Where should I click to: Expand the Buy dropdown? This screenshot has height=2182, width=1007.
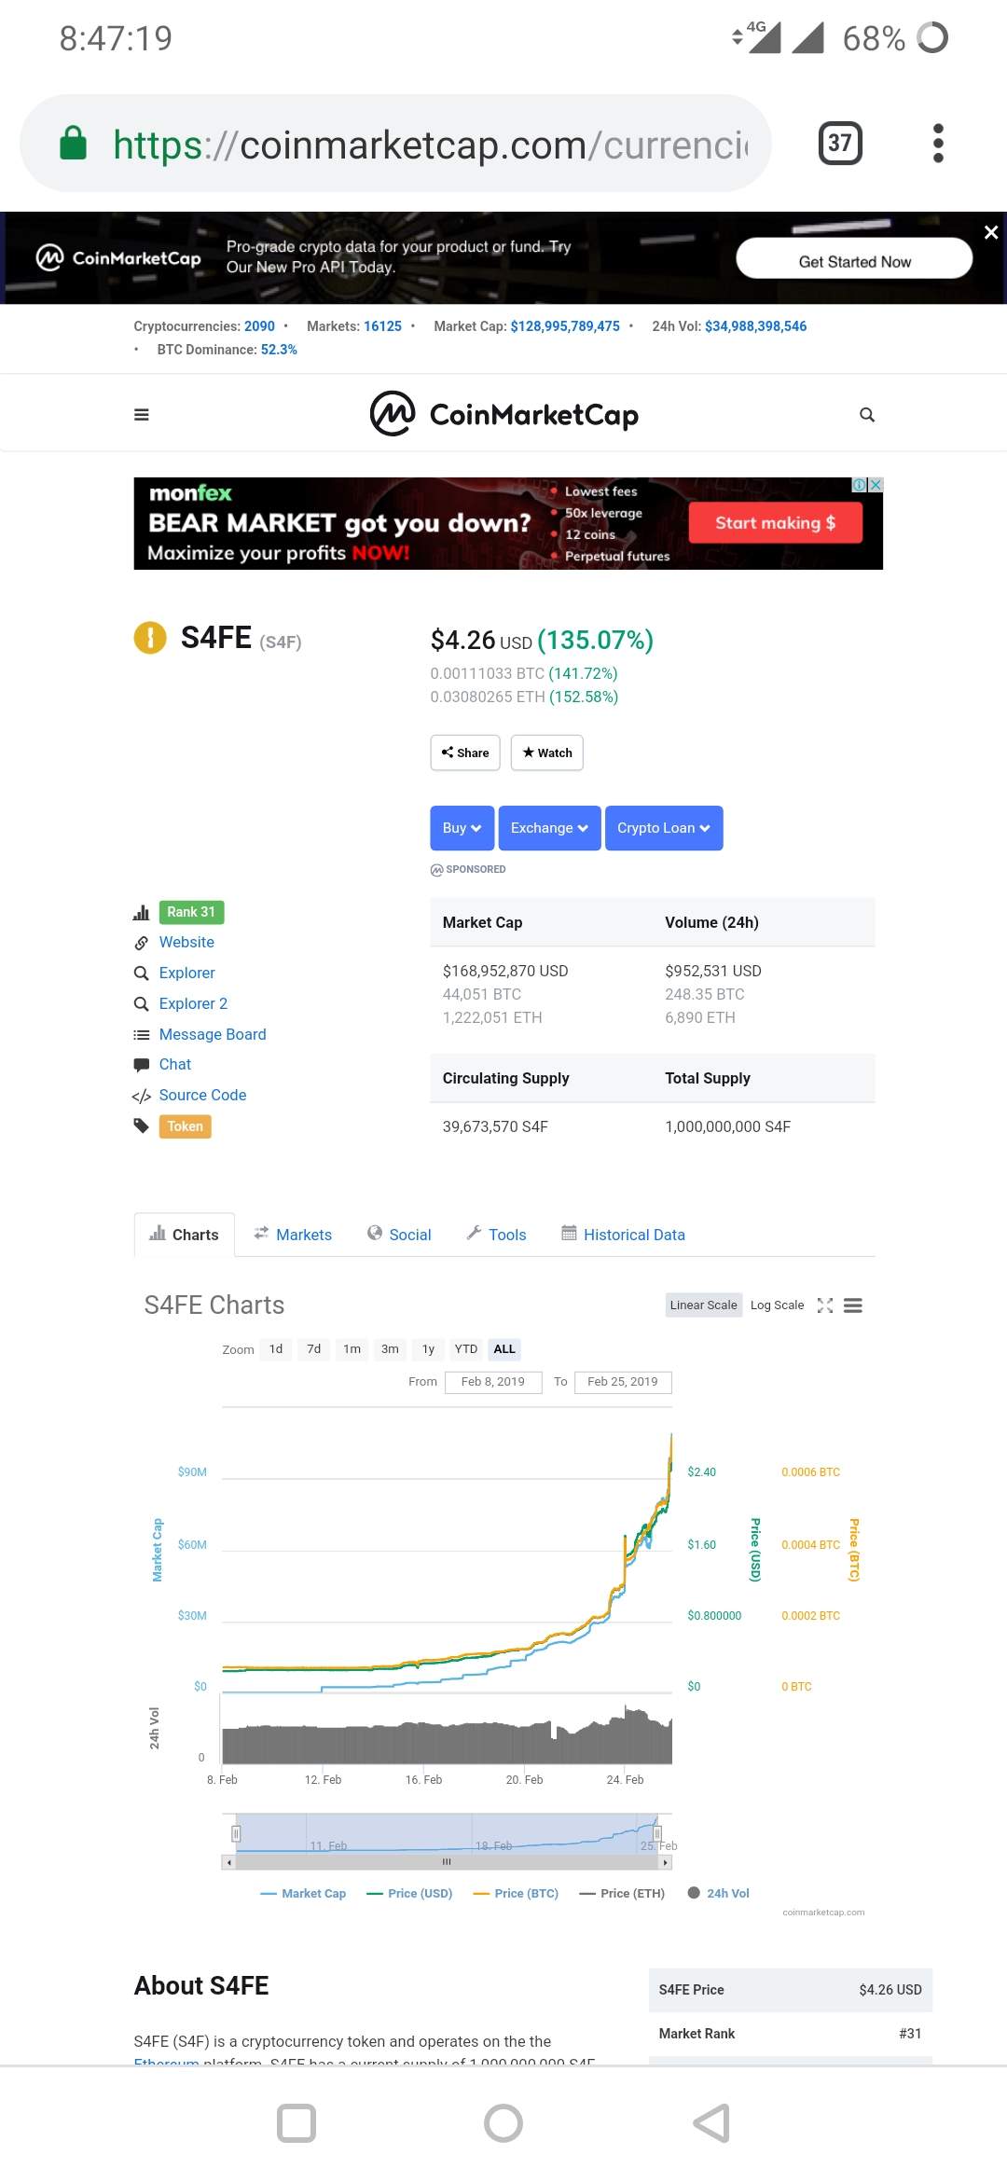(x=462, y=828)
